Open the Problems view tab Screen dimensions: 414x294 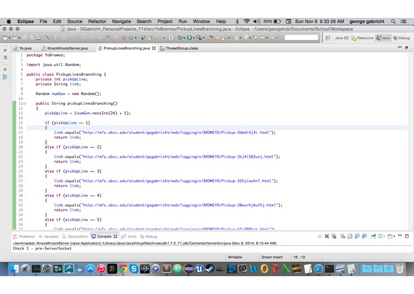click(24, 236)
